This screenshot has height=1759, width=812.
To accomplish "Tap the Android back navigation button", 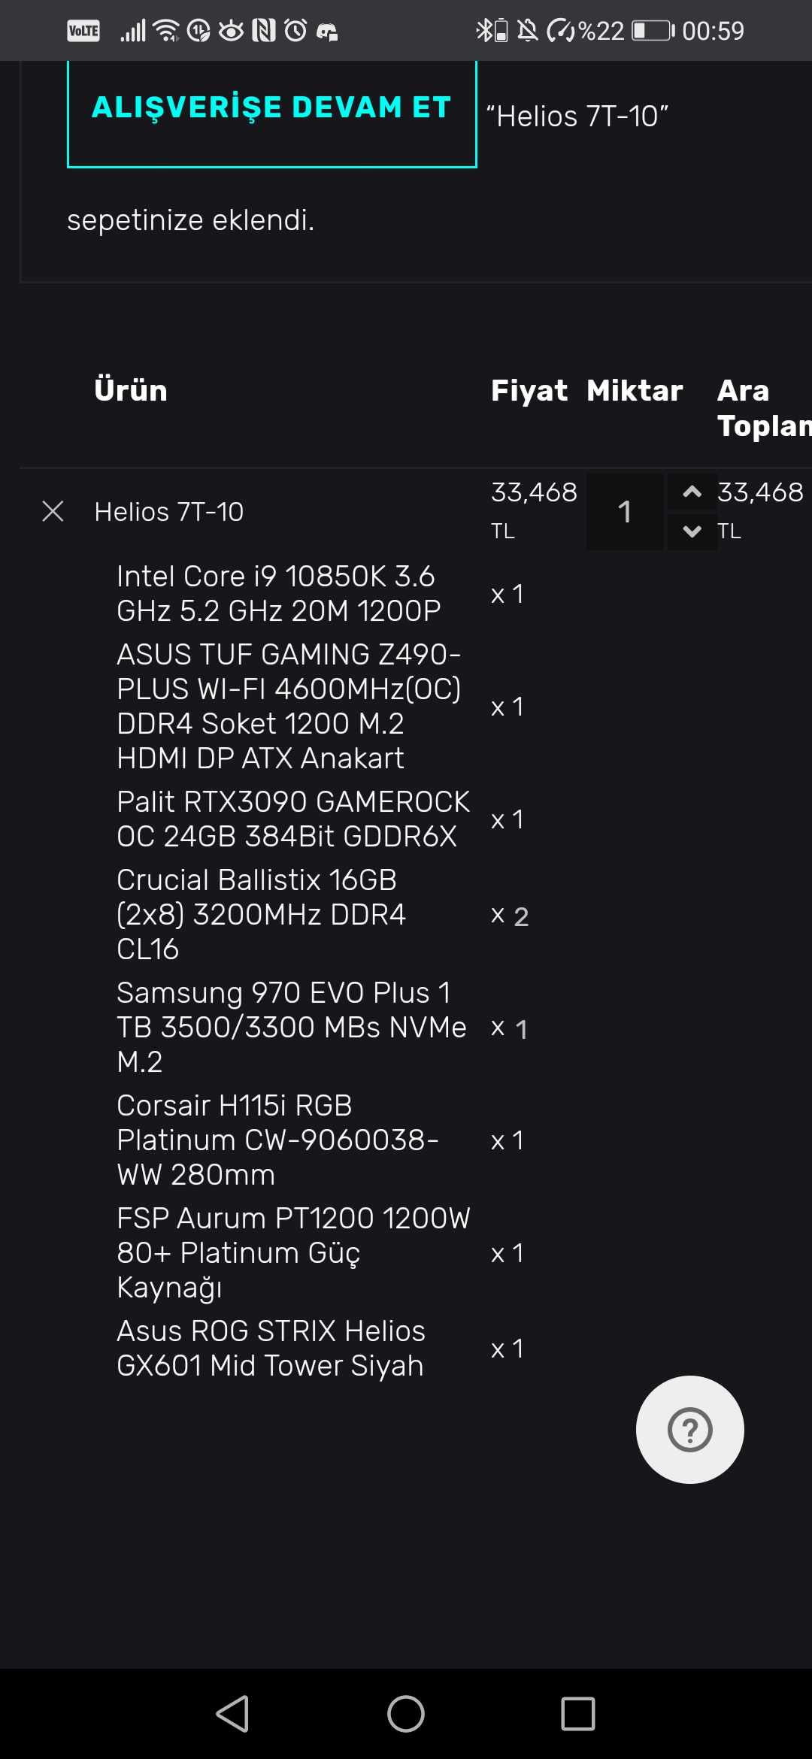I will [x=232, y=1714].
